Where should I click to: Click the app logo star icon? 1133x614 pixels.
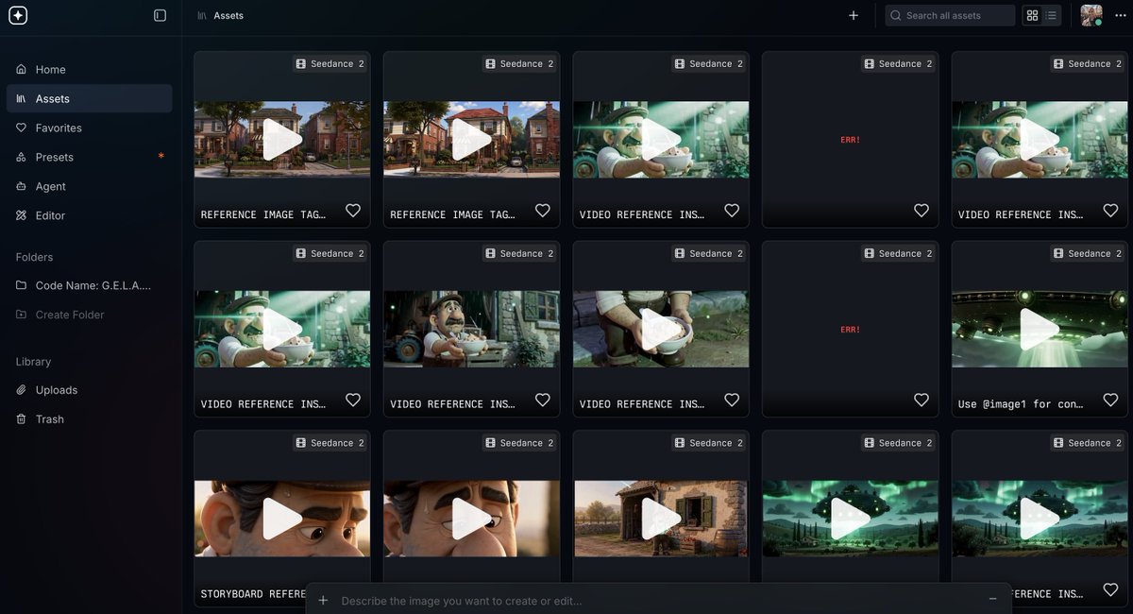coord(18,15)
